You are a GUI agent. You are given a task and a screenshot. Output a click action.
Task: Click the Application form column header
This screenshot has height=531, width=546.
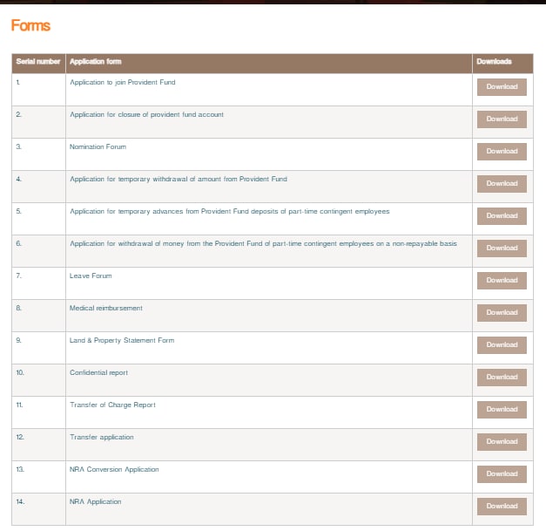[95, 62]
